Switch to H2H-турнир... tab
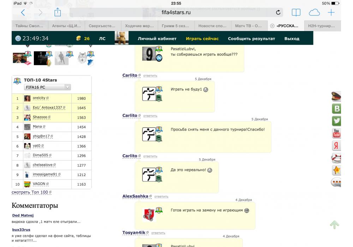The image size is (353, 247). (322, 26)
